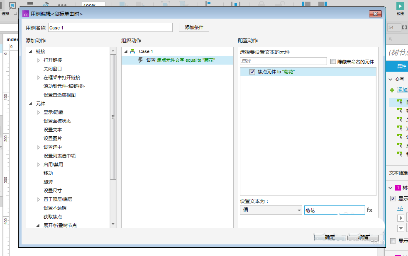408x256 pixels.
Task: Click the action list scrollbar down arrow
Action: [x=113, y=224]
